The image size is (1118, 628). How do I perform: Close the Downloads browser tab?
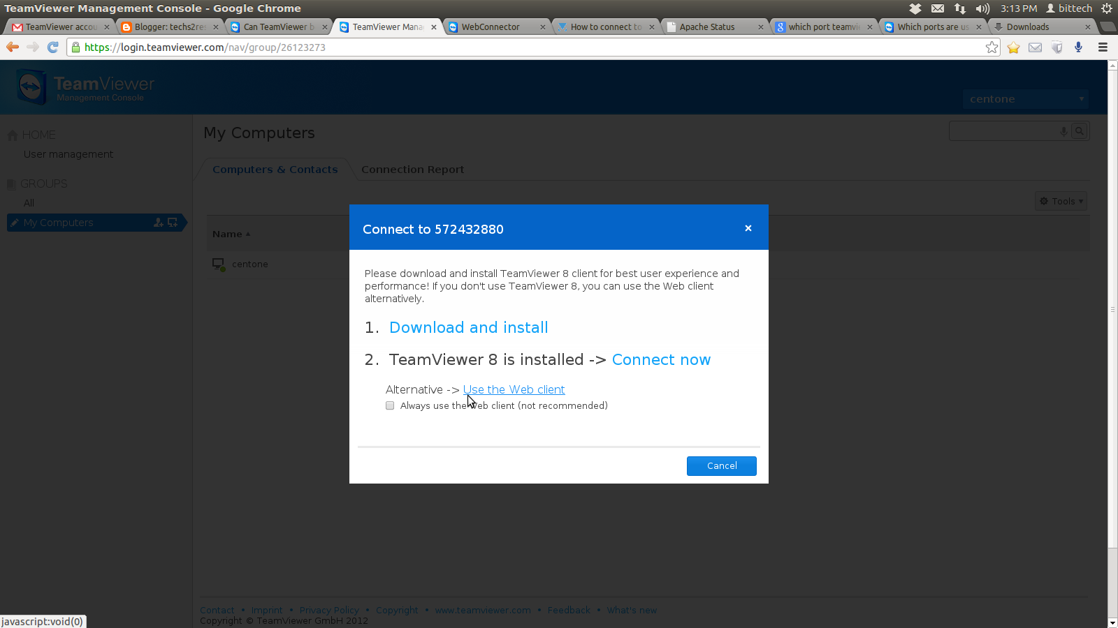1087,27
